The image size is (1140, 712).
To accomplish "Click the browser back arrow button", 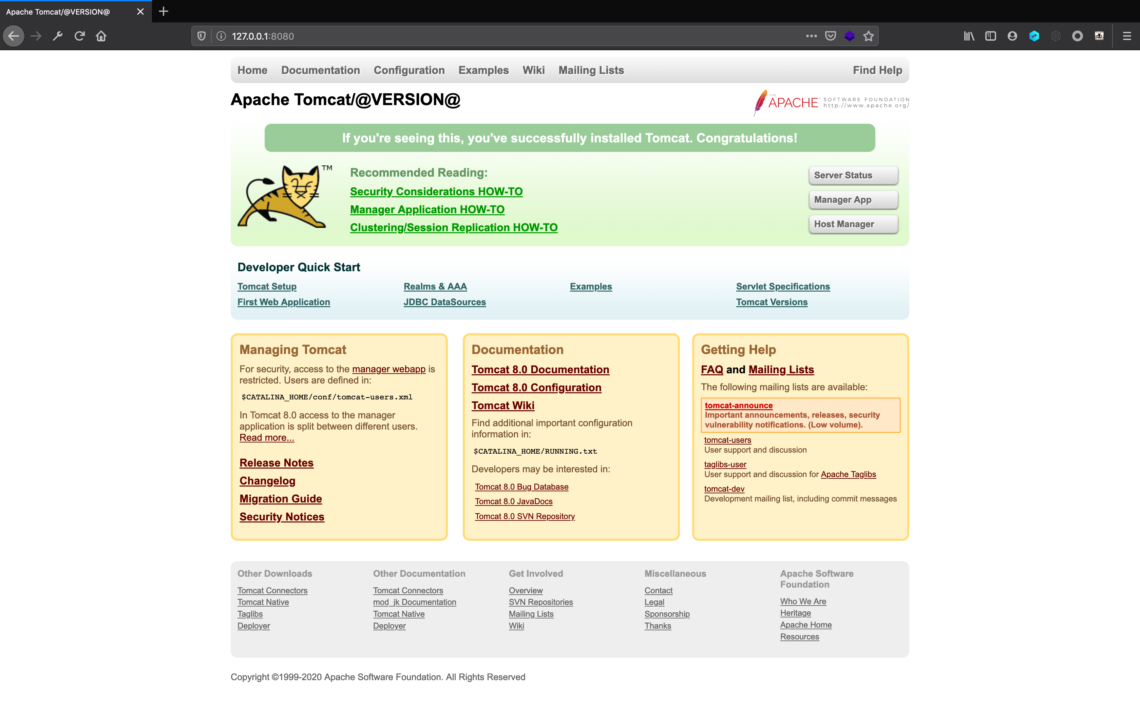I will click(14, 36).
